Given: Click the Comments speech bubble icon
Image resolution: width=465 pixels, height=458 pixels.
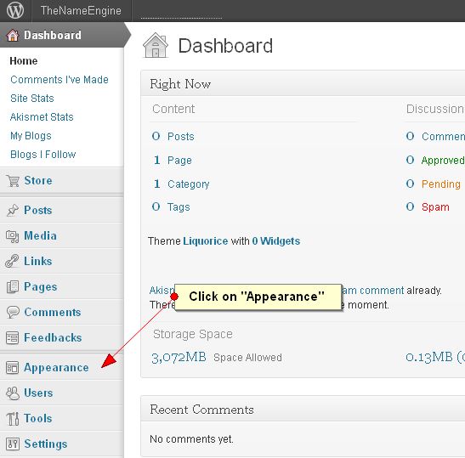Looking at the screenshot, I should coord(13,312).
